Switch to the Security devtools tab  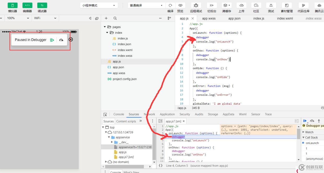pyautogui.click(x=185, y=114)
